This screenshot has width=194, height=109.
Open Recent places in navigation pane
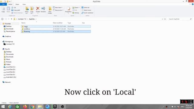coord(11,31)
